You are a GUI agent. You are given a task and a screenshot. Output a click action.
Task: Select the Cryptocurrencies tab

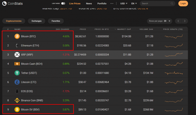click(x=14, y=21)
